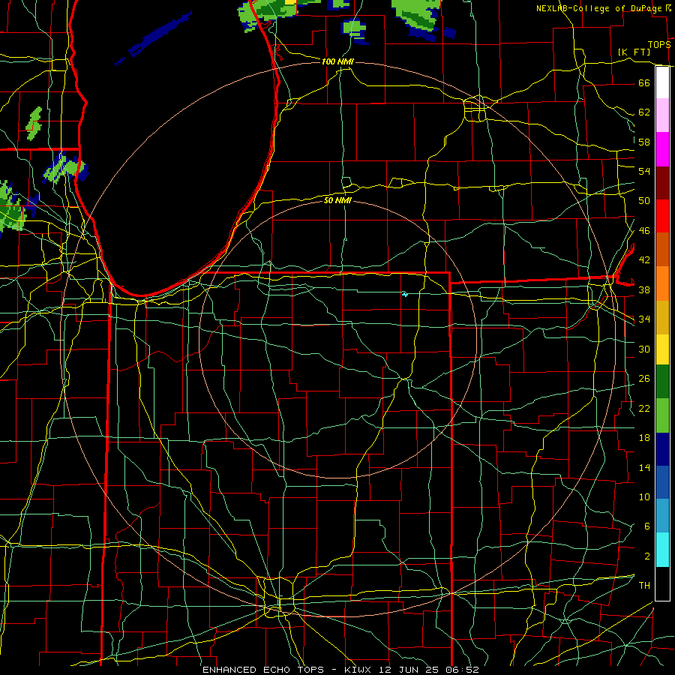Click the light pink swatch in TOPS scale
This screenshot has width=675, height=675.
tap(662, 115)
